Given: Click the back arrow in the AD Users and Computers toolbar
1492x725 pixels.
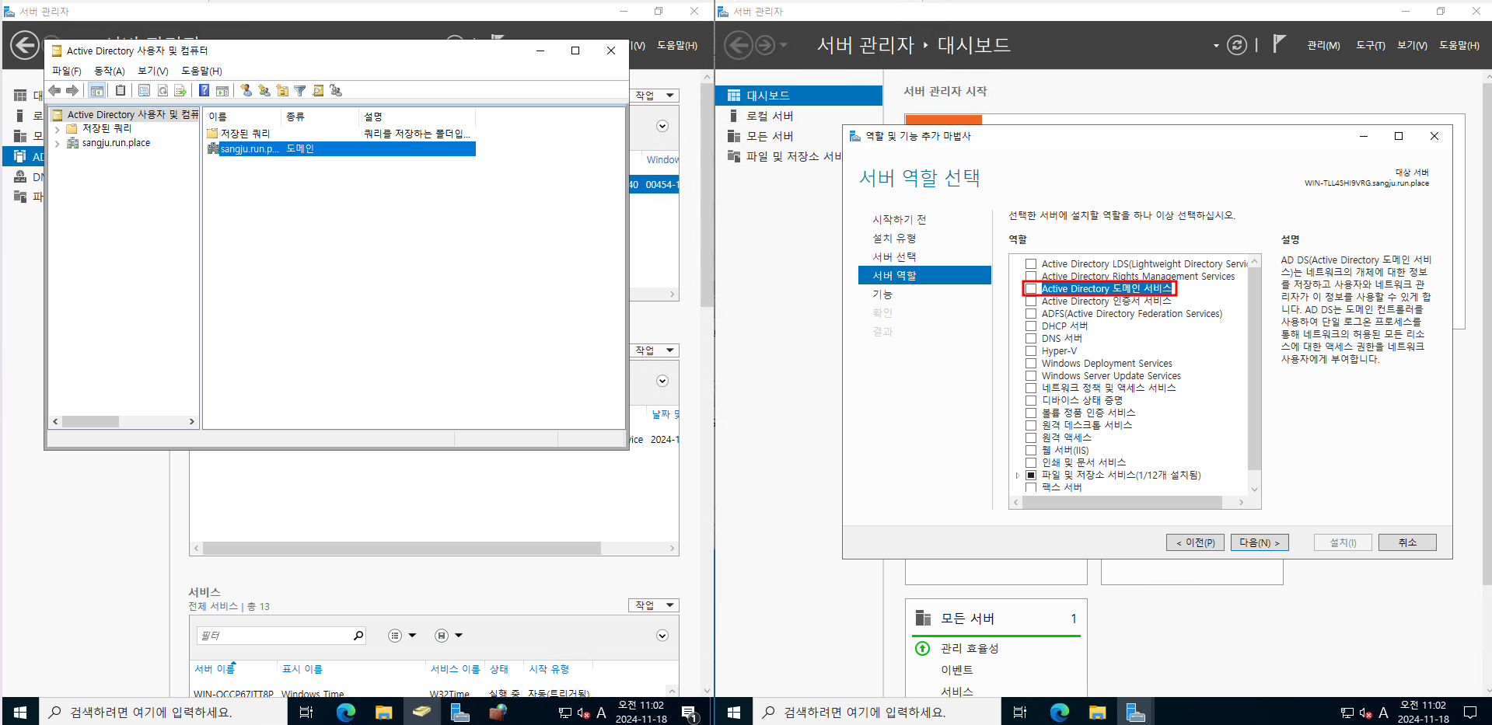Looking at the screenshot, I should pos(54,90).
